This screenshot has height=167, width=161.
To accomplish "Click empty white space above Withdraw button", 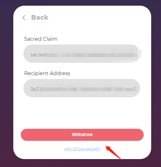I will 82,113.
